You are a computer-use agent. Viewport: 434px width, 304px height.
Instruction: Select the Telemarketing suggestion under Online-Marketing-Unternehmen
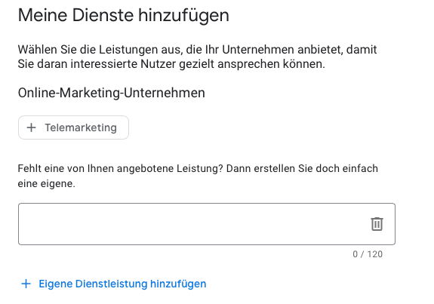(x=73, y=127)
